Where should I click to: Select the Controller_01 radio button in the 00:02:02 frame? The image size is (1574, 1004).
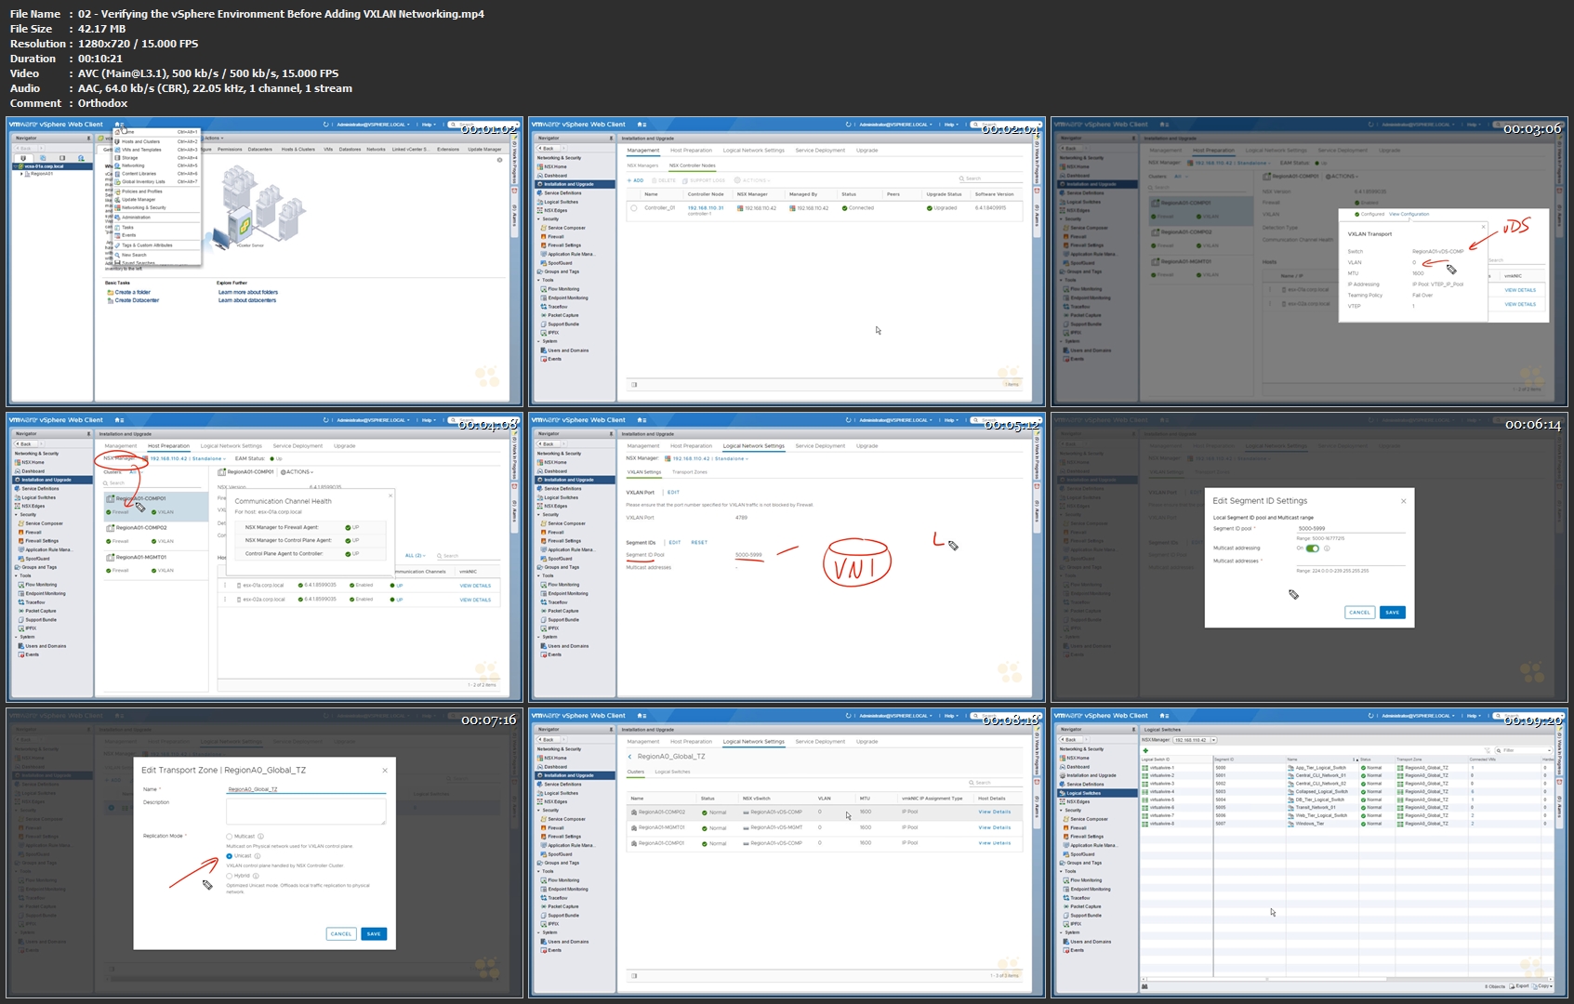634,208
